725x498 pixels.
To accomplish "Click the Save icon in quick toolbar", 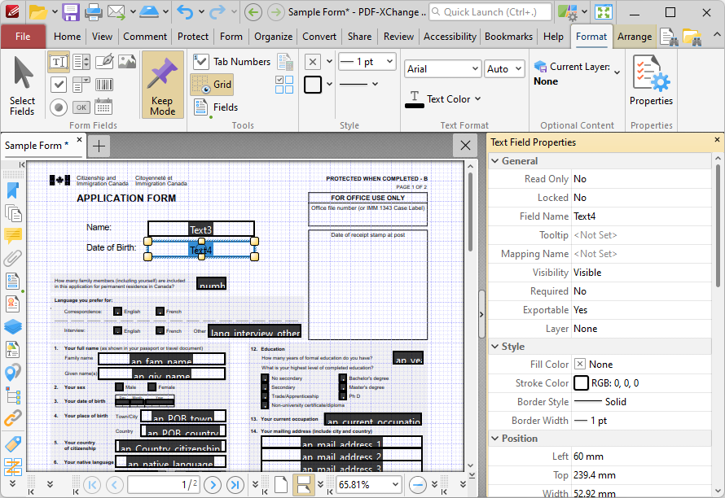I will coord(71,12).
